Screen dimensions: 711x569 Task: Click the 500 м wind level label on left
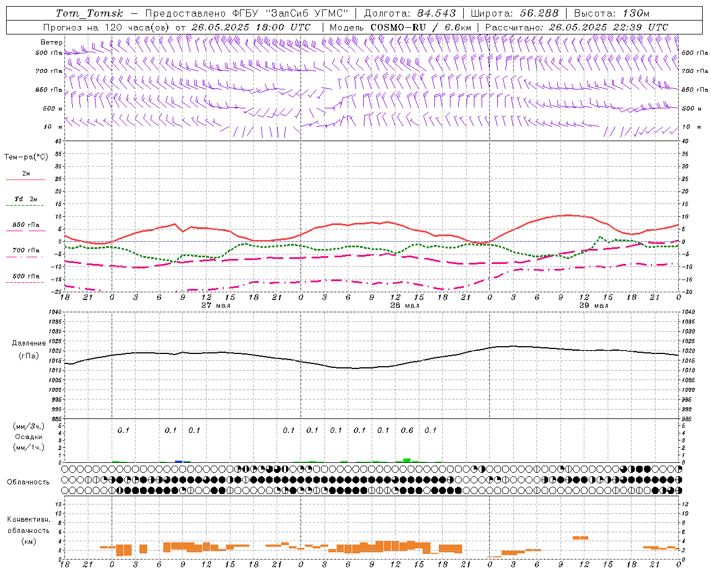pyautogui.click(x=53, y=108)
